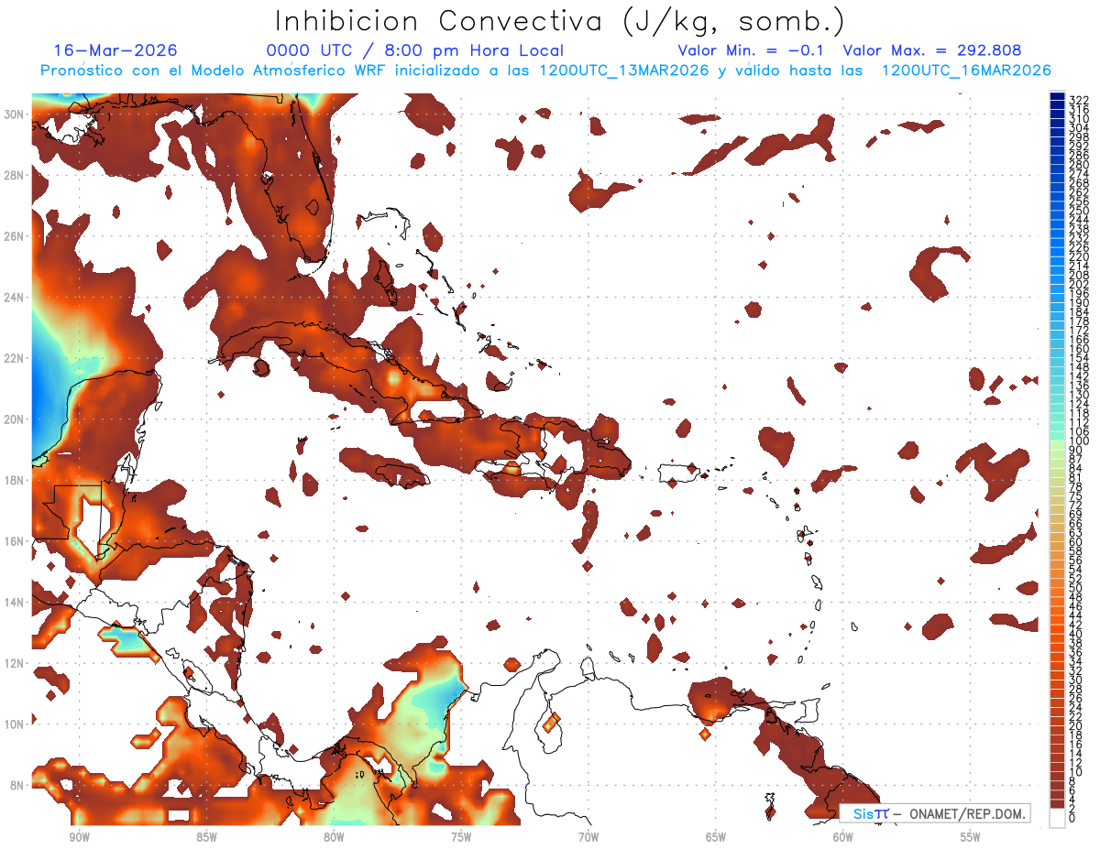
Task: Click the '75W' longitude label
Action: pos(461,837)
